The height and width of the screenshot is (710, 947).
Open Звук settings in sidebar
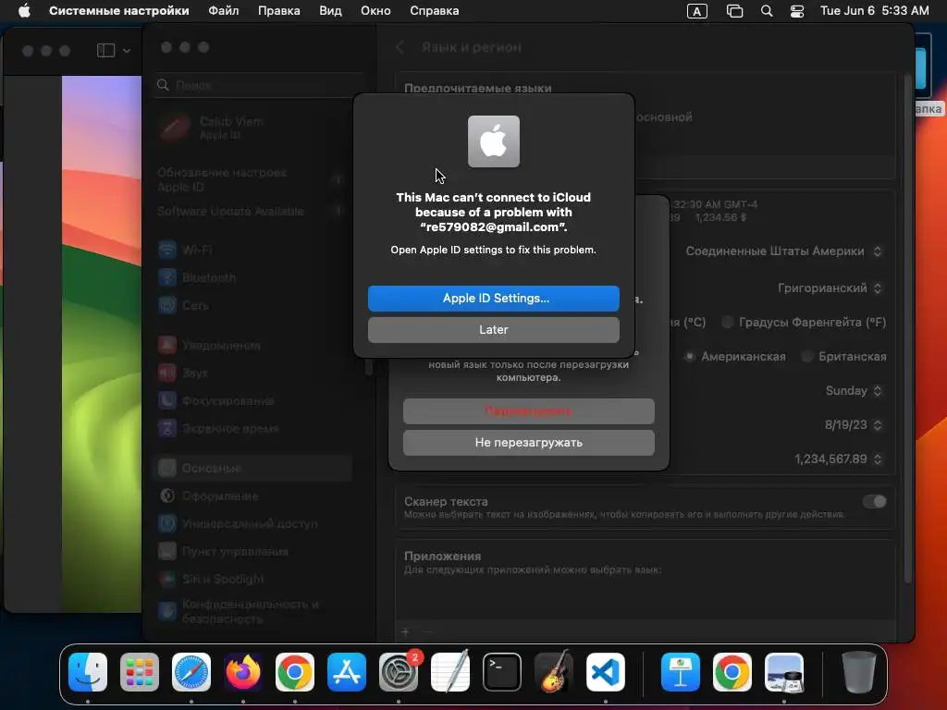[x=253, y=373]
